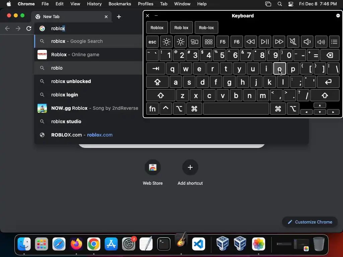Click the mute speaker key
This screenshot has width=343, height=257.
pos(293,42)
